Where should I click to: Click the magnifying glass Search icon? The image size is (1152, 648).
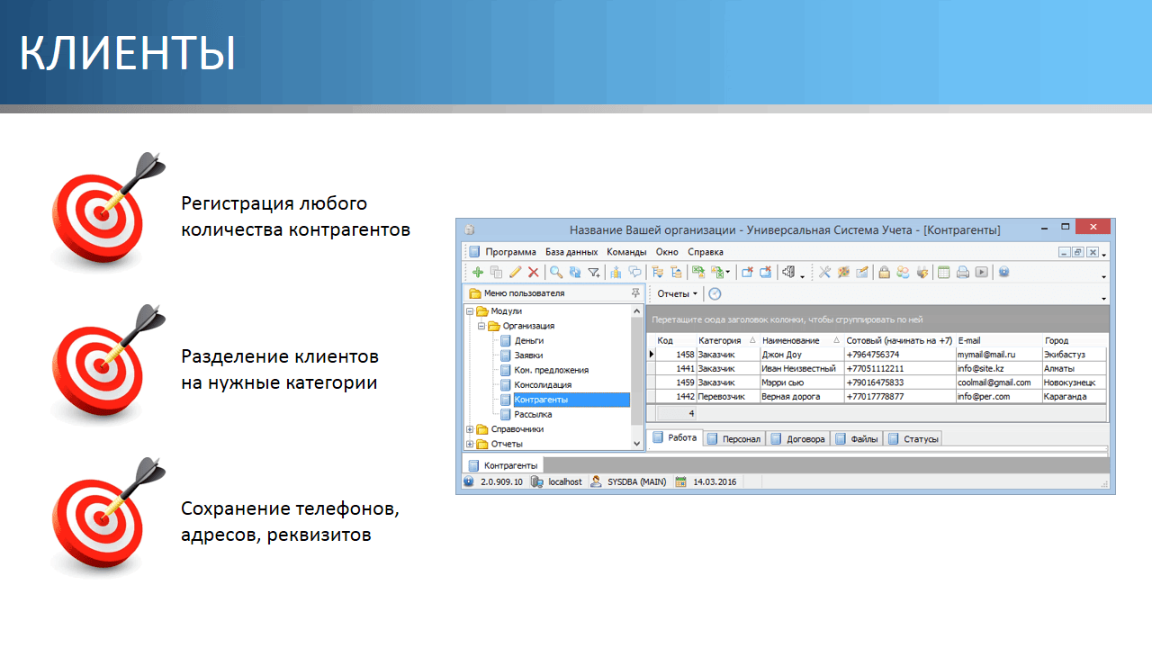click(x=556, y=272)
